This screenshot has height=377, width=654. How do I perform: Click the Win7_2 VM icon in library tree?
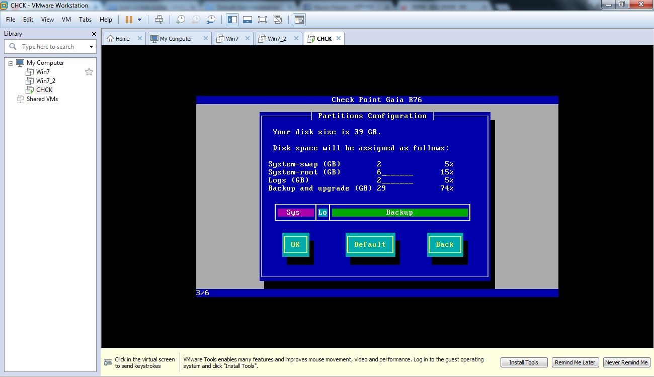click(x=30, y=81)
